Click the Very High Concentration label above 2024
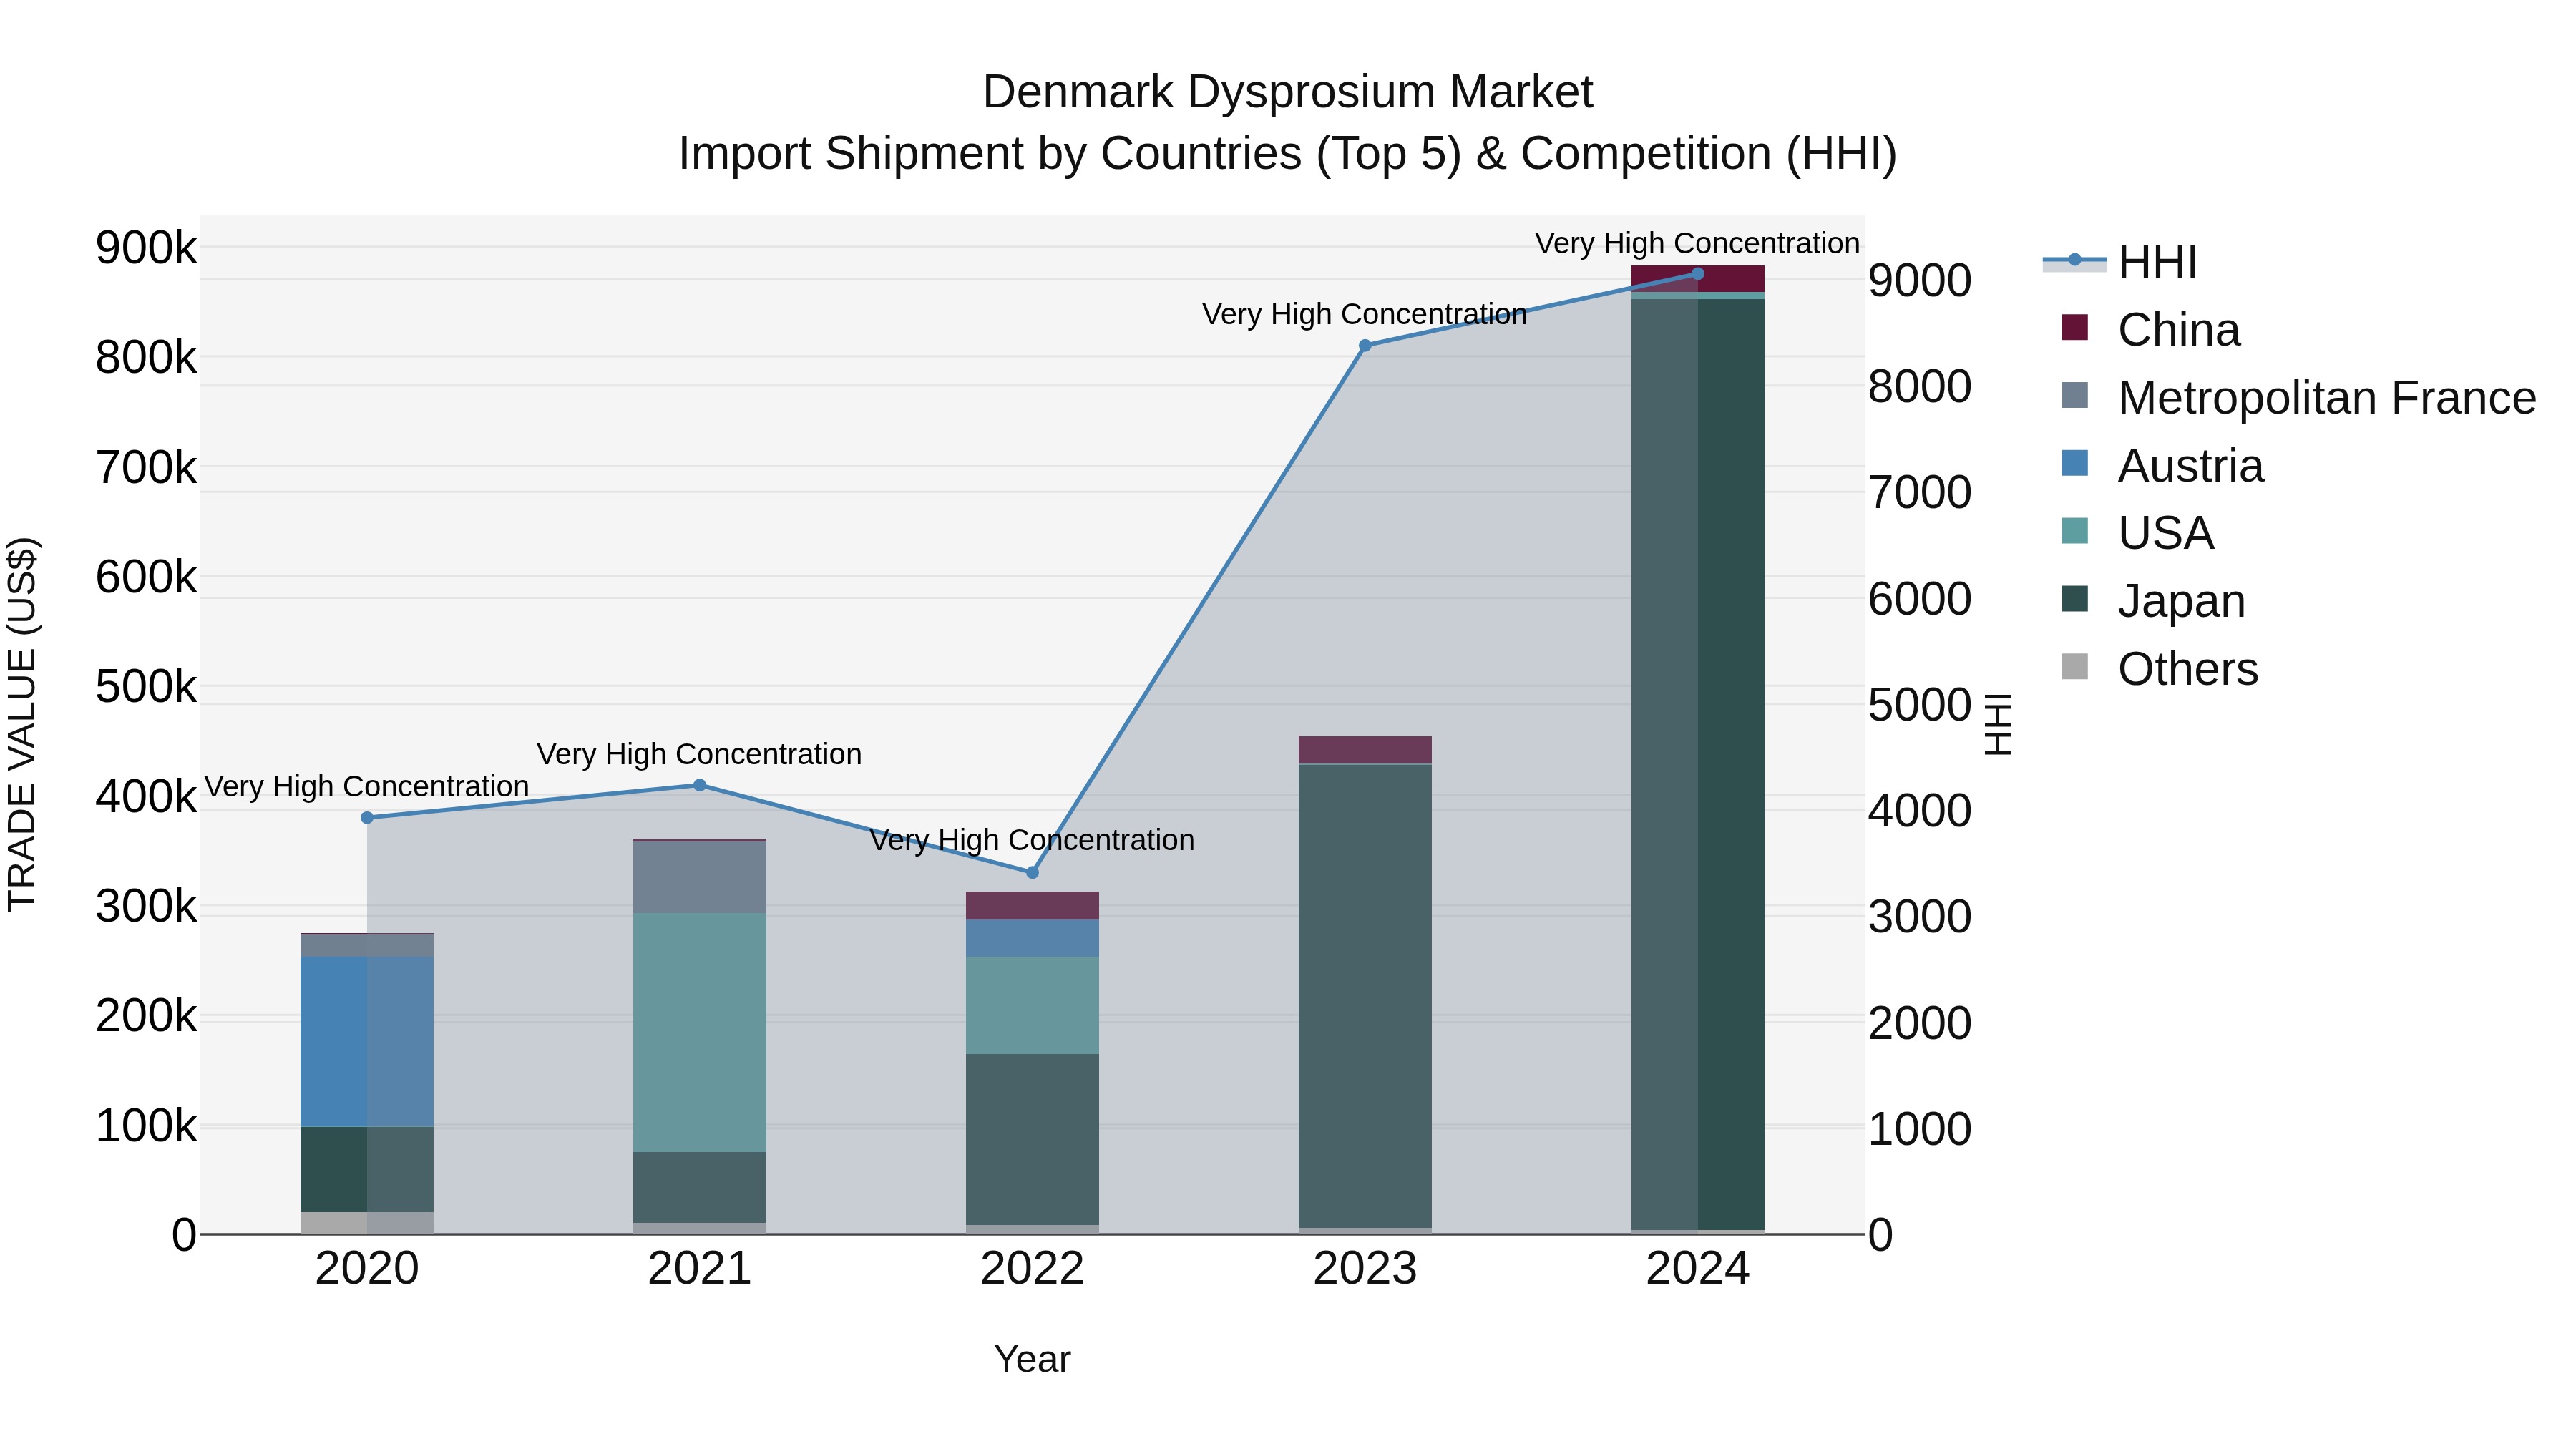The width and height of the screenshot is (2576, 1449). tap(1697, 243)
